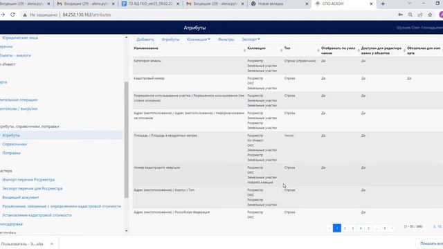Image resolution: width=443 pixels, height=249 pixels.
Task: Select current page 1 button
Action: tap(337, 228)
